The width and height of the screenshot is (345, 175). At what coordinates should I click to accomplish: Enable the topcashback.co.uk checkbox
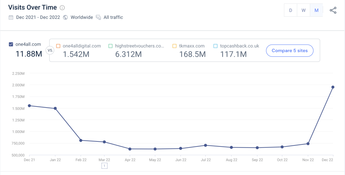point(215,46)
